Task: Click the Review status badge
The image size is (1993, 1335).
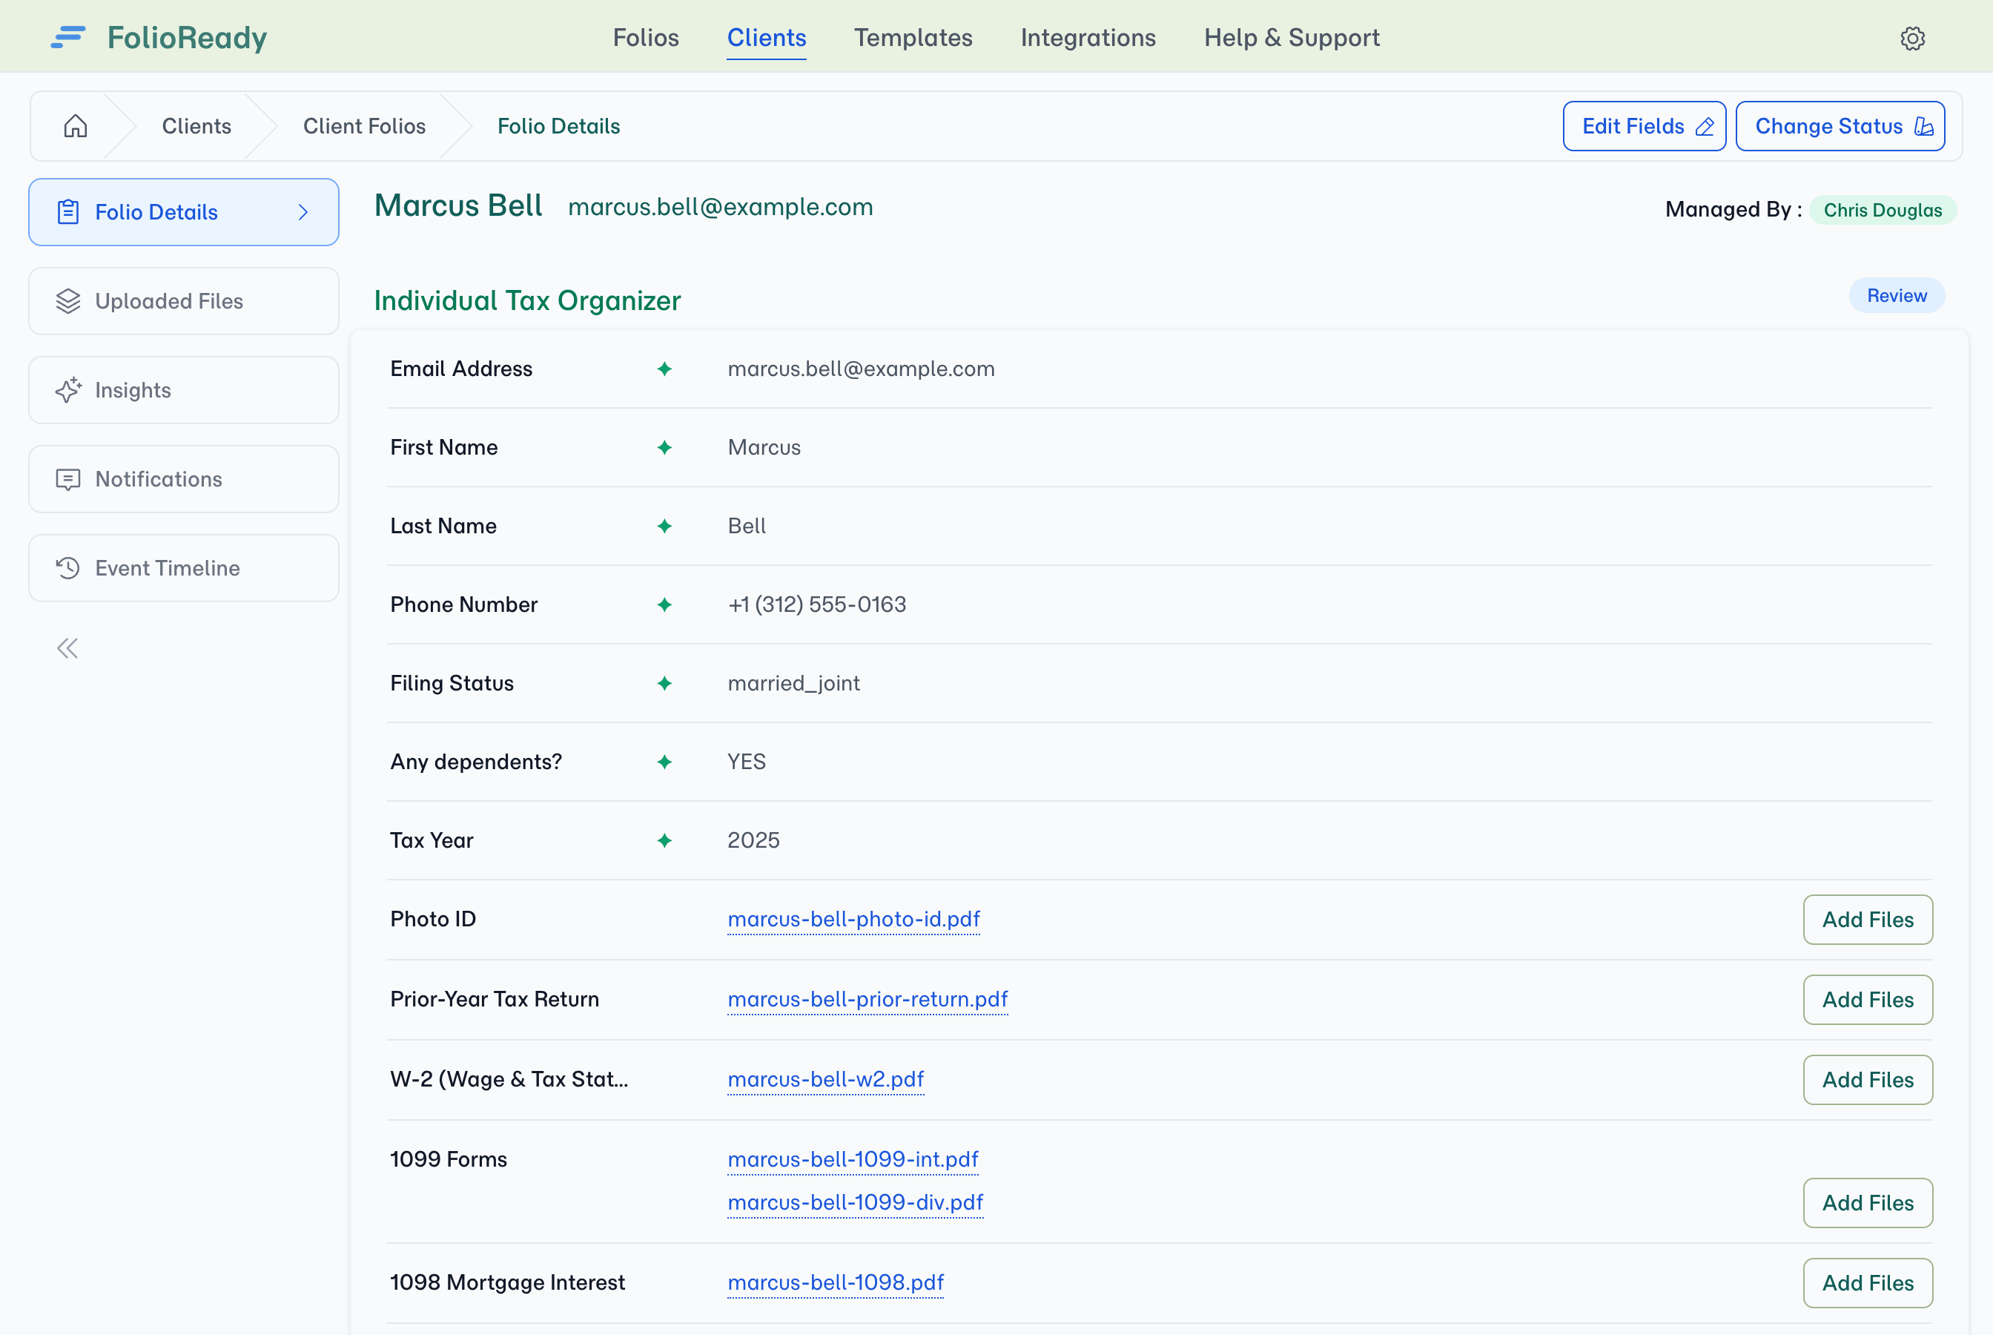Action: coord(1897,295)
